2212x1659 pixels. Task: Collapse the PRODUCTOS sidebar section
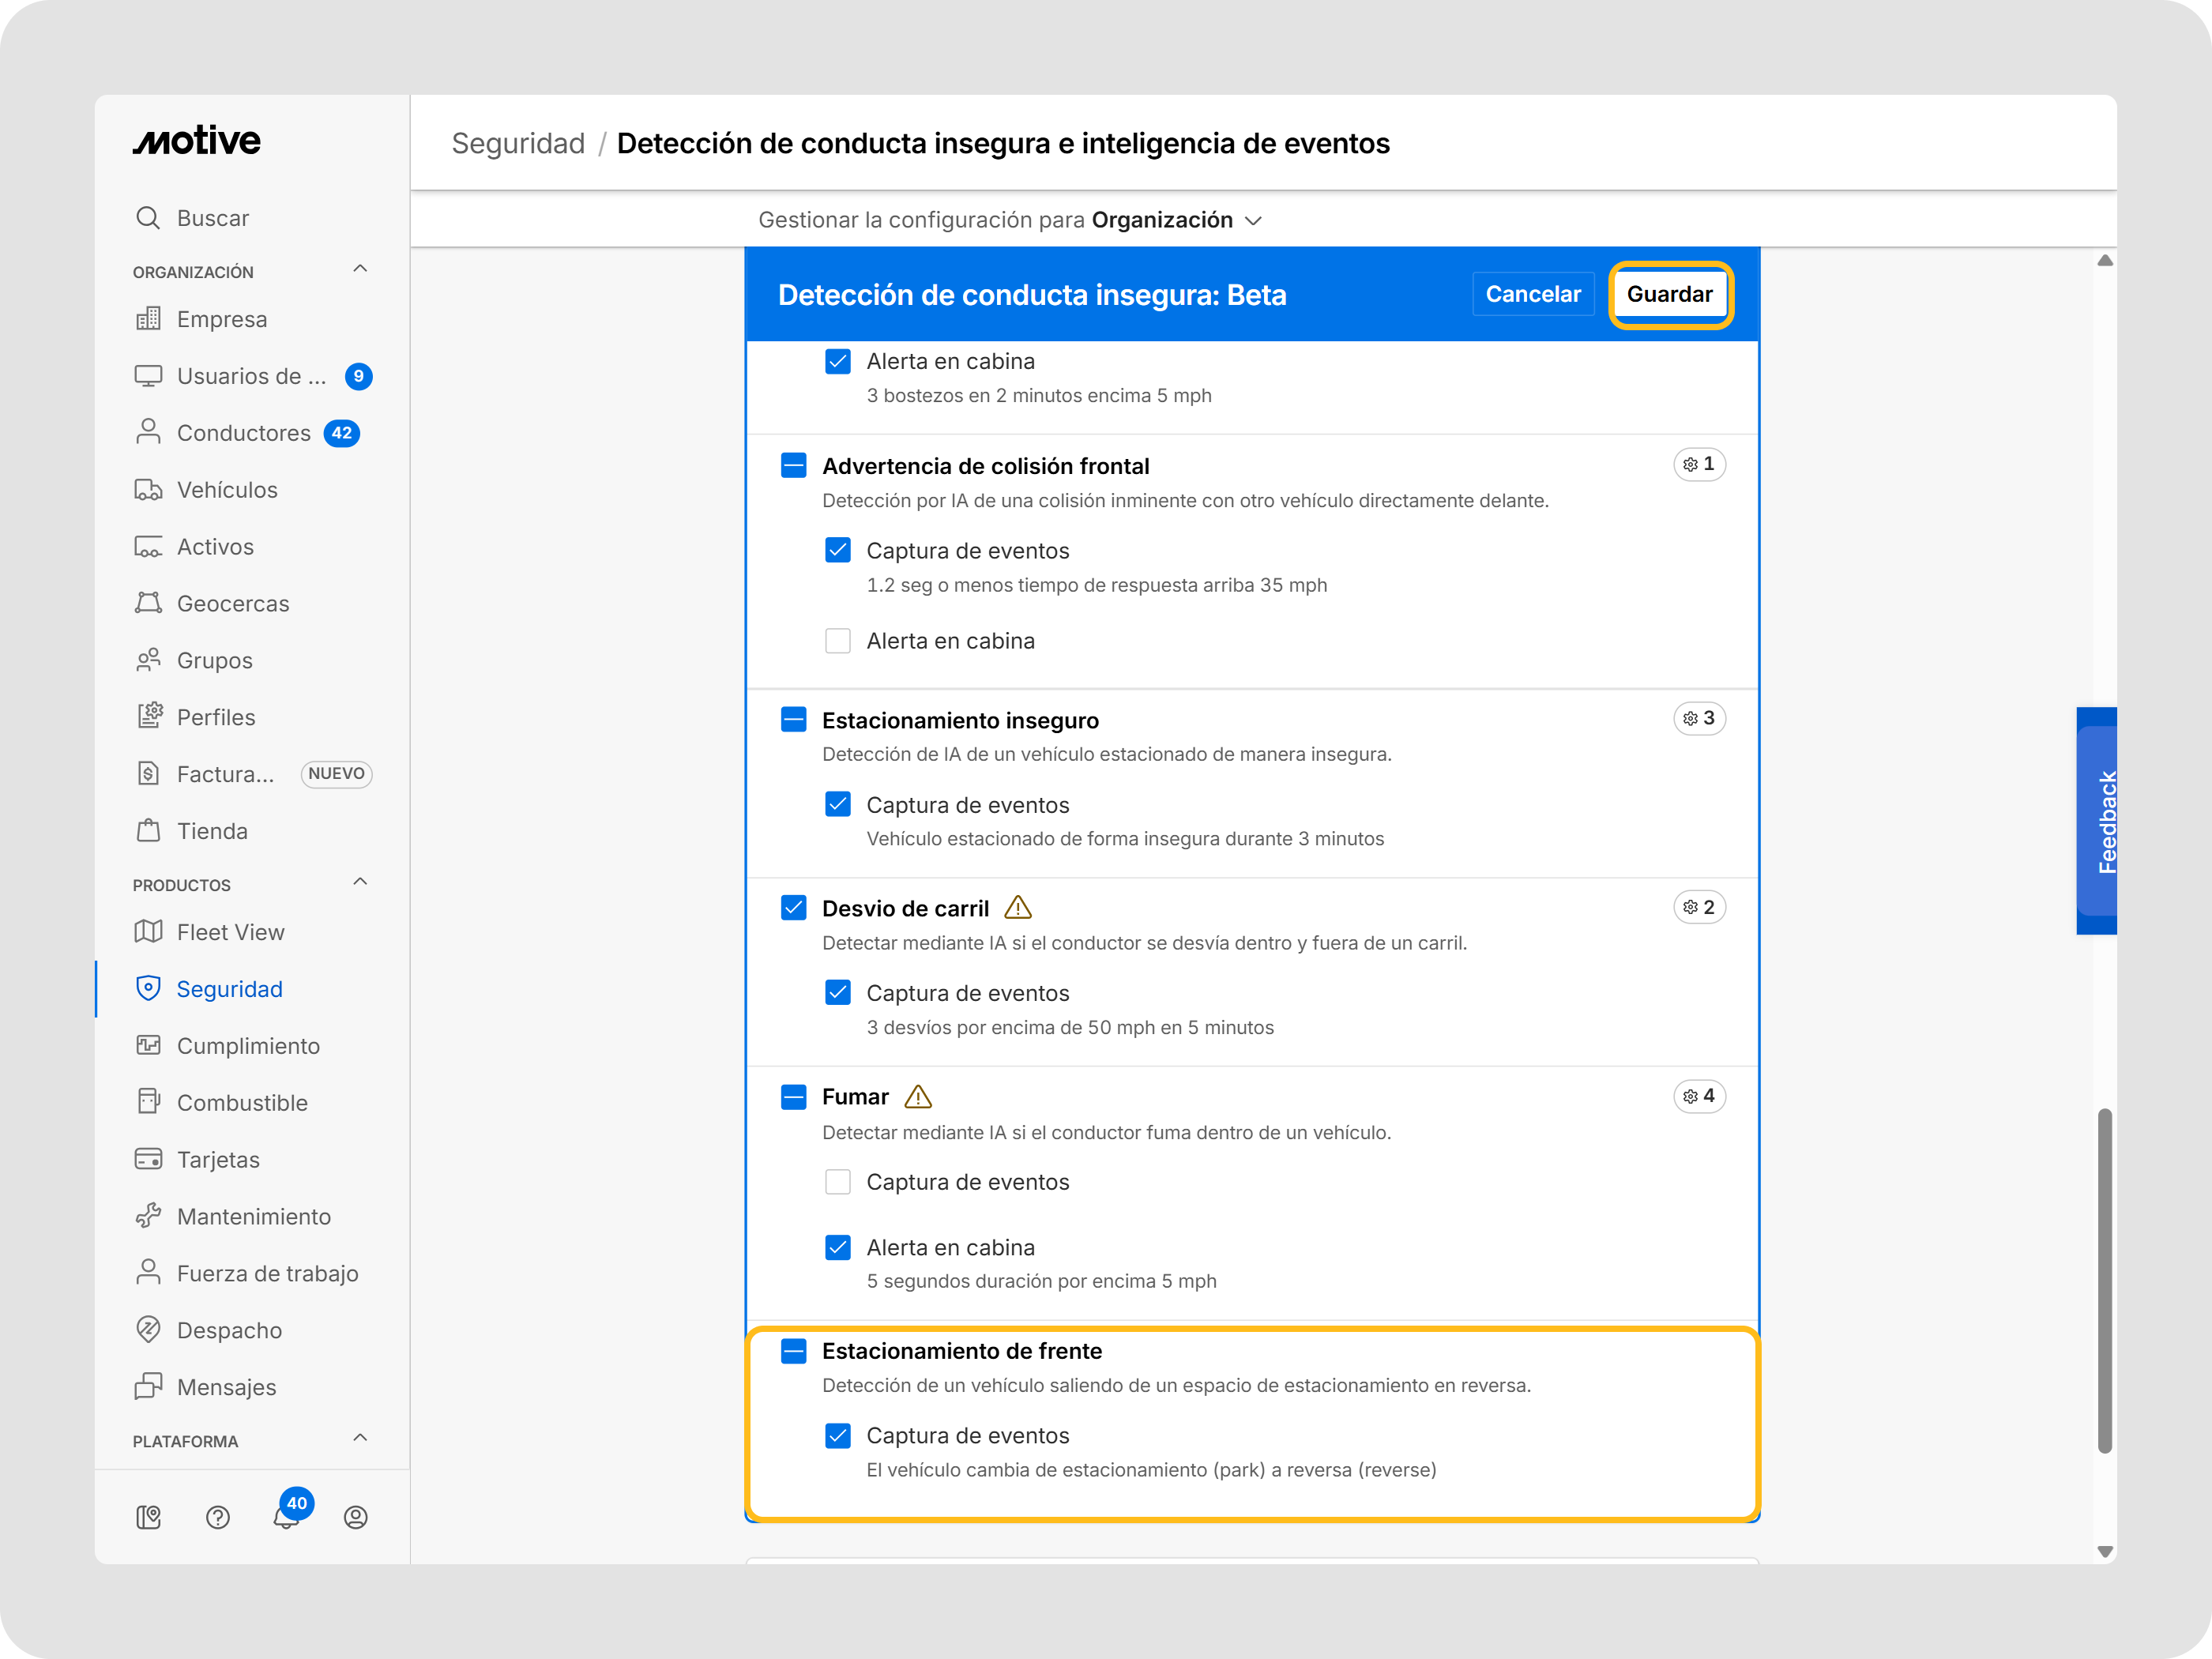360,882
